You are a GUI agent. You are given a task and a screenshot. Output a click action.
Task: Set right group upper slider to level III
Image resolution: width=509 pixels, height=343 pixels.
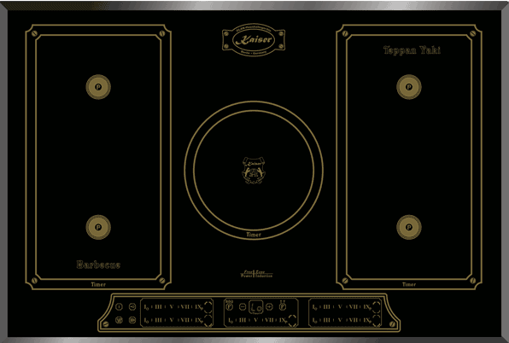[327, 306]
